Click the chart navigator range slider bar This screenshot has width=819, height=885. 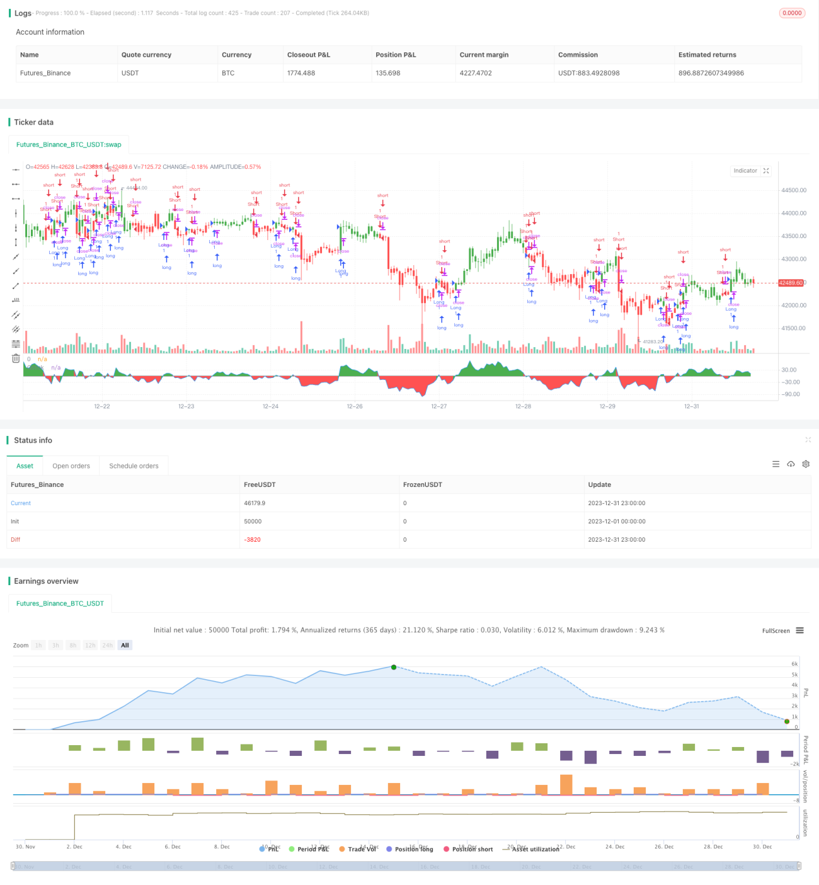tap(406, 867)
